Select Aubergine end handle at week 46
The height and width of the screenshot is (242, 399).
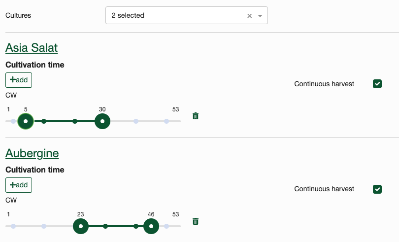pyautogui.click(x=151, y=226)
